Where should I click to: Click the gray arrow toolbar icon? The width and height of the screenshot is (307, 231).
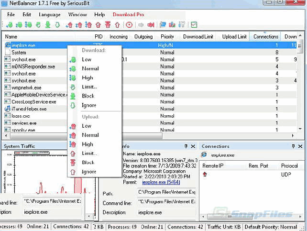click(141, 25)
